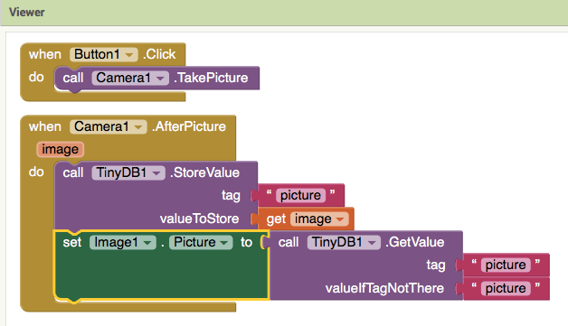This screenshot has width=568, height=326.
Task: Edit picture text in GetValue tag
Action: 506,265
